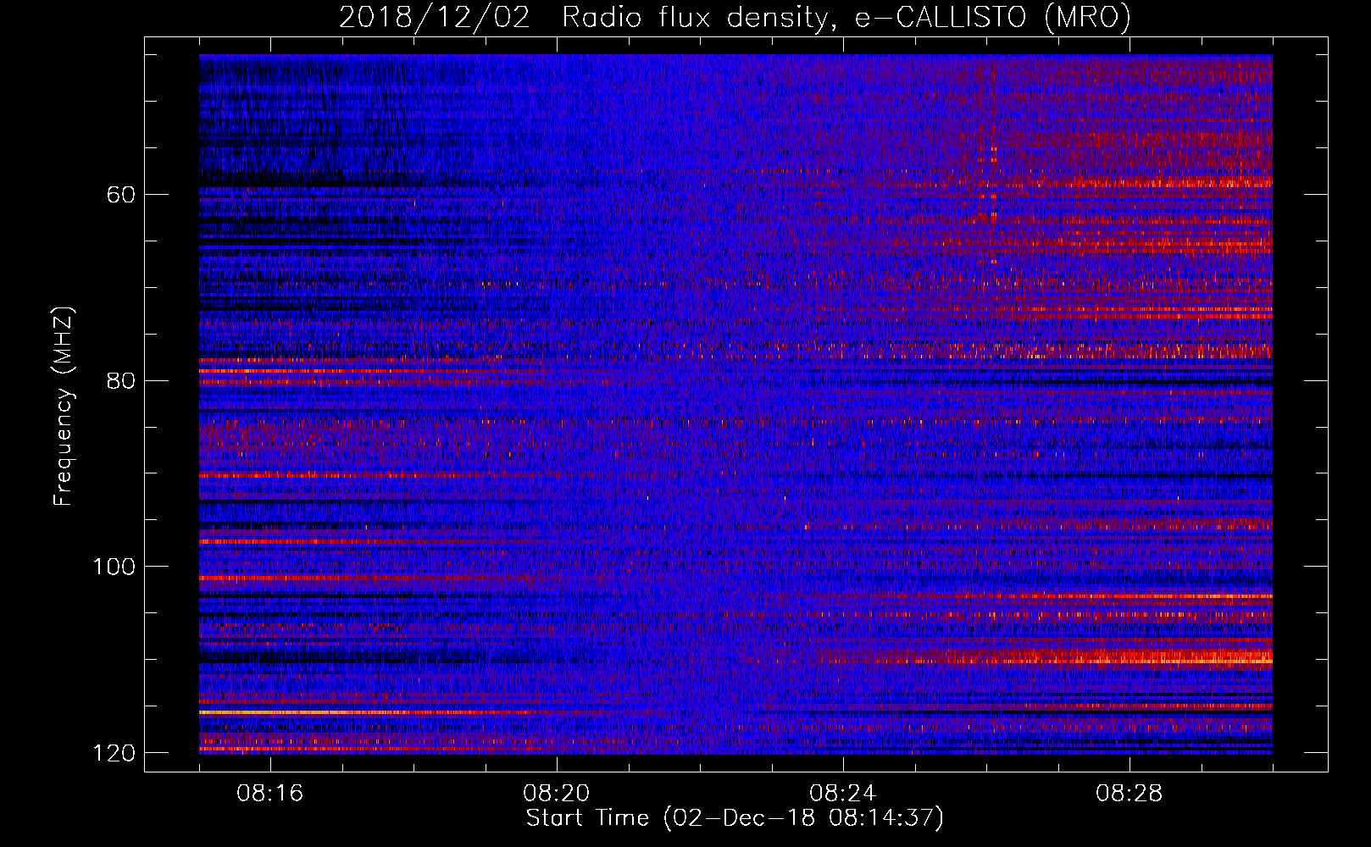Click the 100 frequency tick label
The image size is (1371, 847).
point(114,567)
